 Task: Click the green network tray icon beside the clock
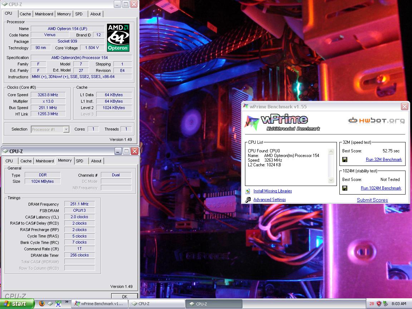pyautogui.click(x=385, y=304)
